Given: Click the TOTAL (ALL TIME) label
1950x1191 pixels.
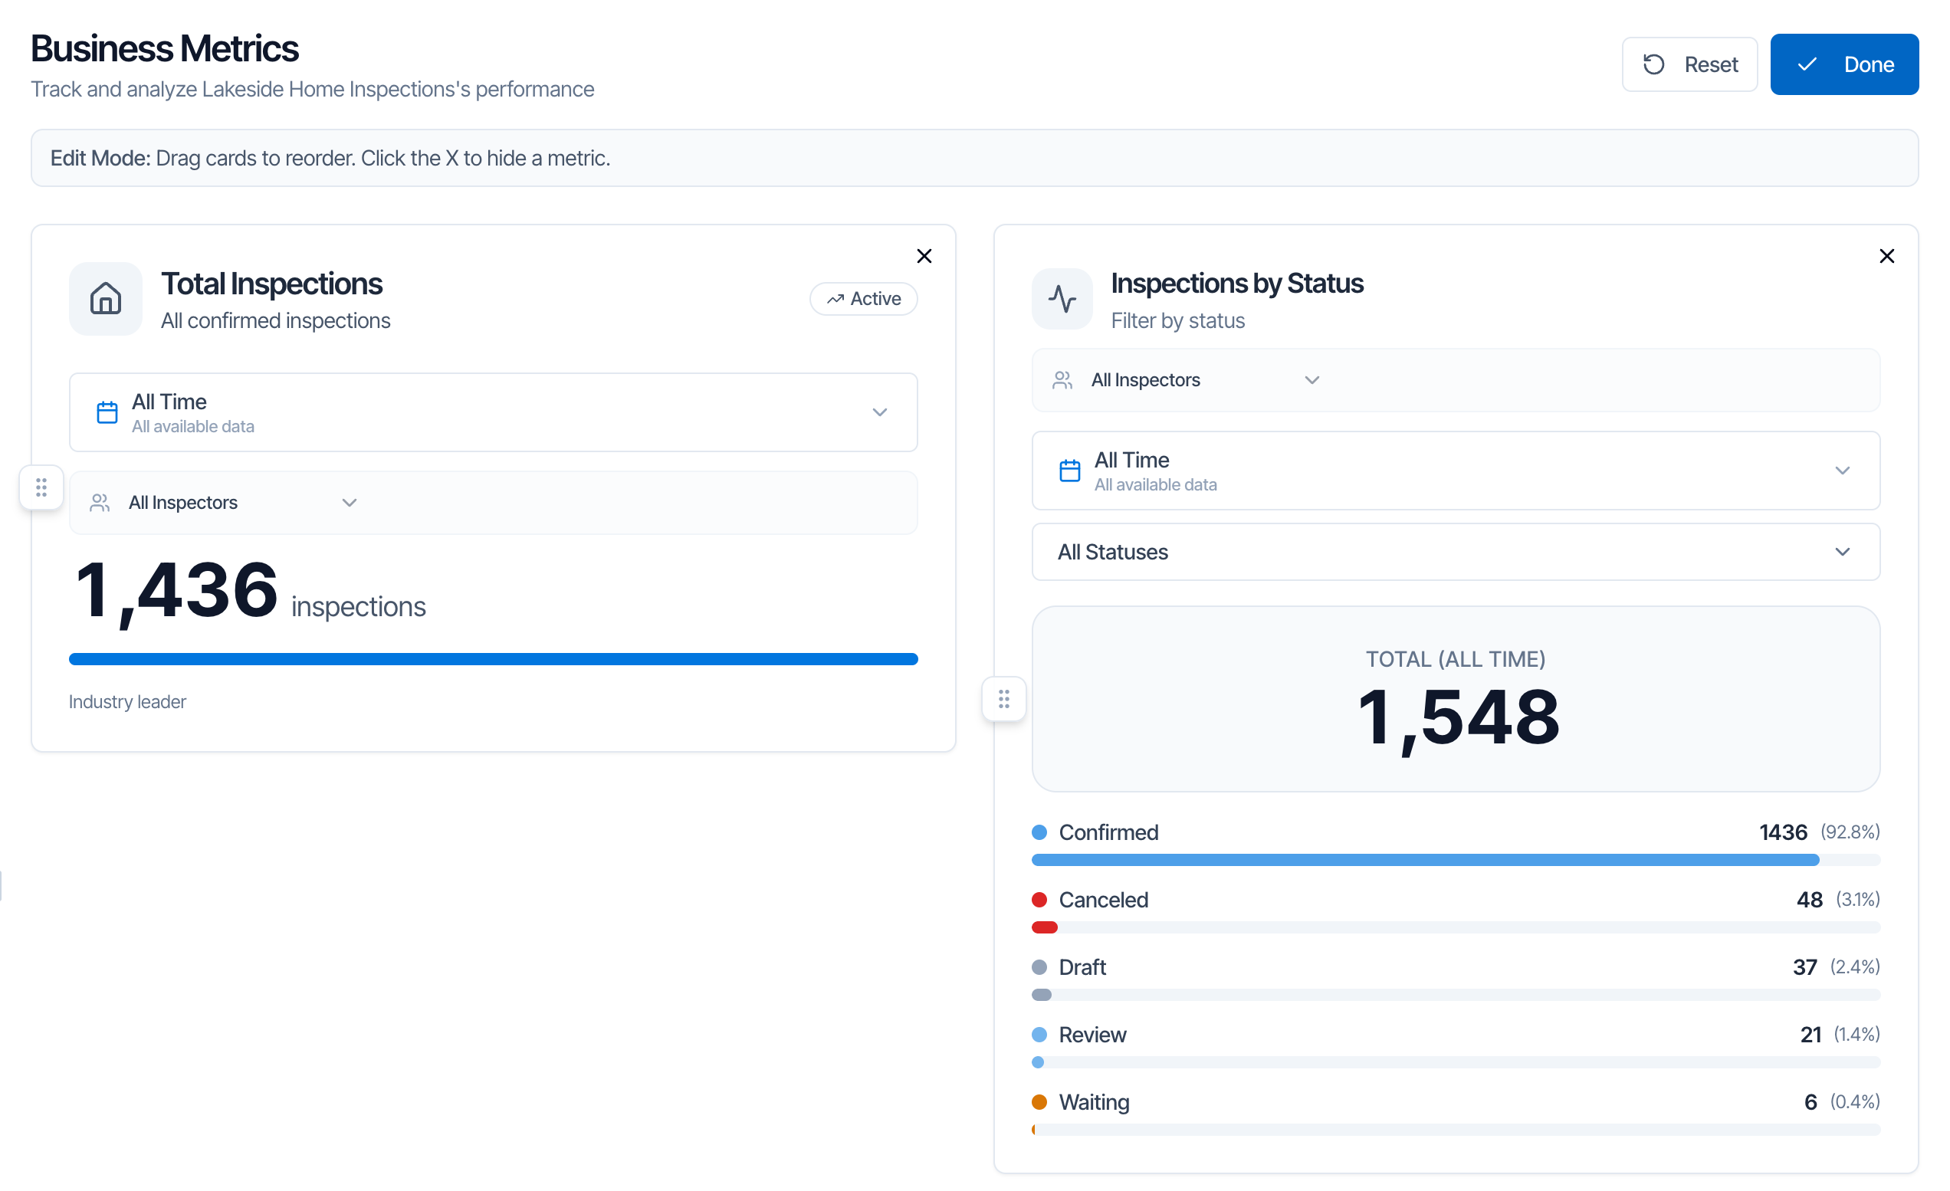Looking at the screenshot, I should [1456, 659].
